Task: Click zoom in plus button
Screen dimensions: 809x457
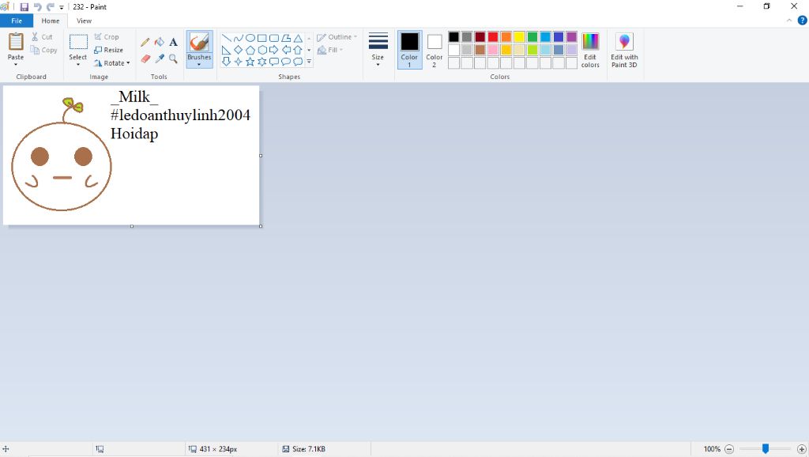Action: tap(802, 449)
